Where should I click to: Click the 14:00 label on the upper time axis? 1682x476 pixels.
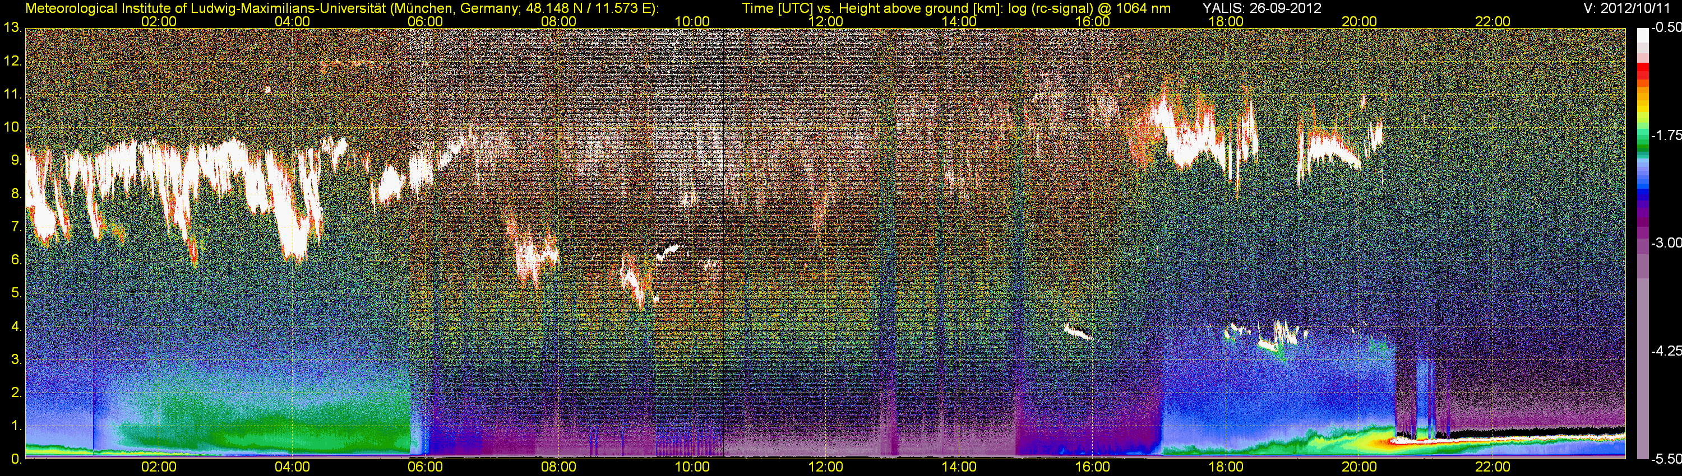pos(959,21)
